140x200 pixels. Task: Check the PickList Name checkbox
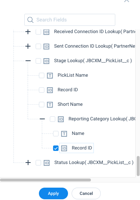[x=41, y=76]
